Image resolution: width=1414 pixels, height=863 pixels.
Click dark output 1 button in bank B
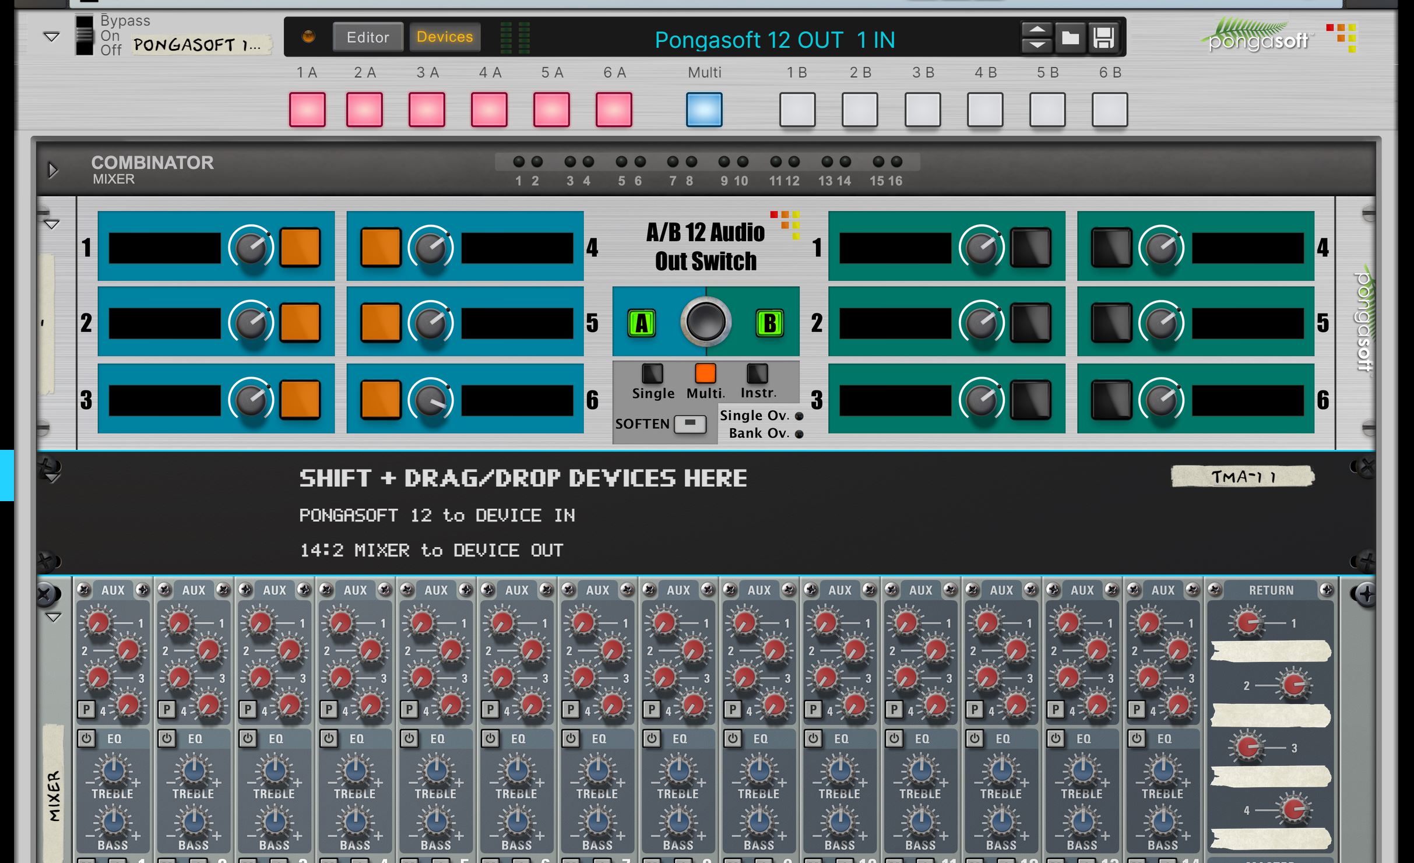[1030, 248]
